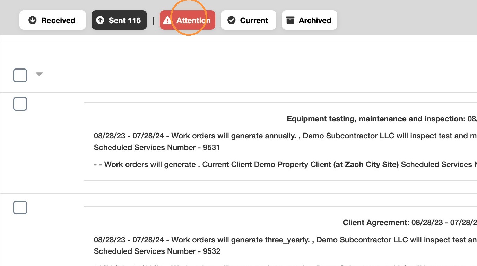Image resolution: width=477 pixels, height=266 pixels.
Task: Filter by the Current label
Action: 249,20
